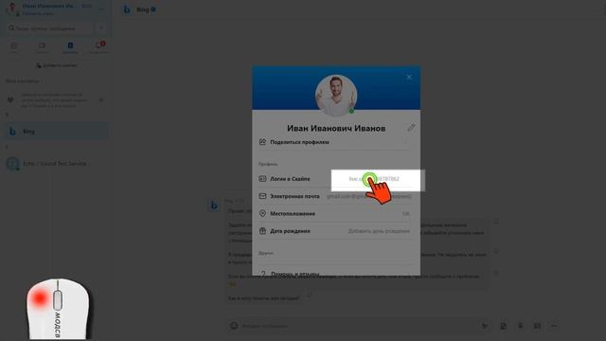Click the dial pad icon beside search
Image resolution: width=606 pixels, height=341 pixels.
coord(102,28)
